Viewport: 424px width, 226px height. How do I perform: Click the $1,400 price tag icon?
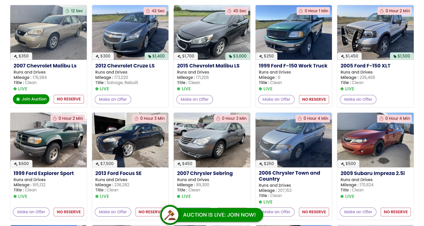150,56
